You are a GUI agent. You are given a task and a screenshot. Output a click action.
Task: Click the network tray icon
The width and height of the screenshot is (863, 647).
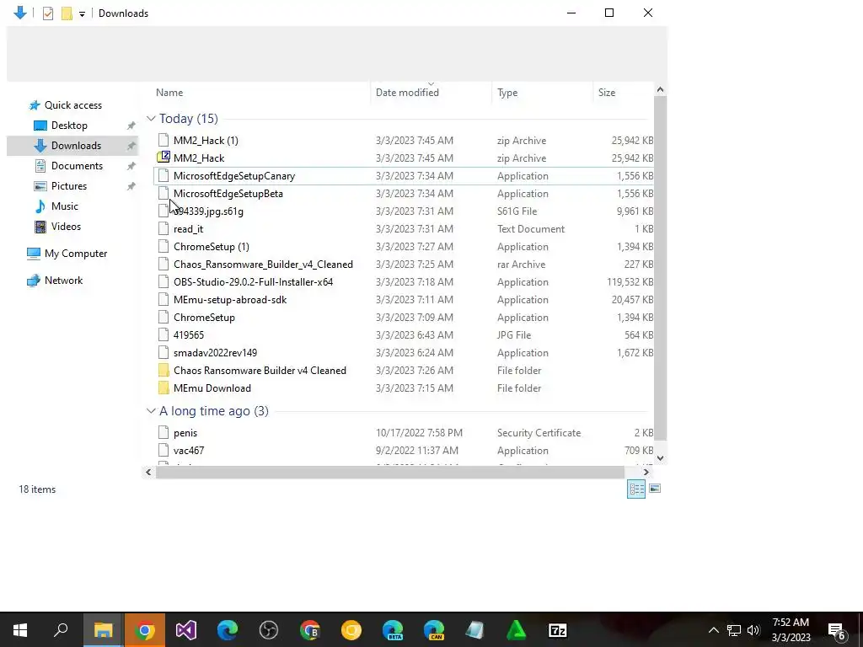coord(734,630)
